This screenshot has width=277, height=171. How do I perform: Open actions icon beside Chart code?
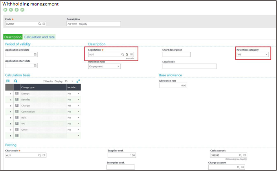(x=44, y=155)
